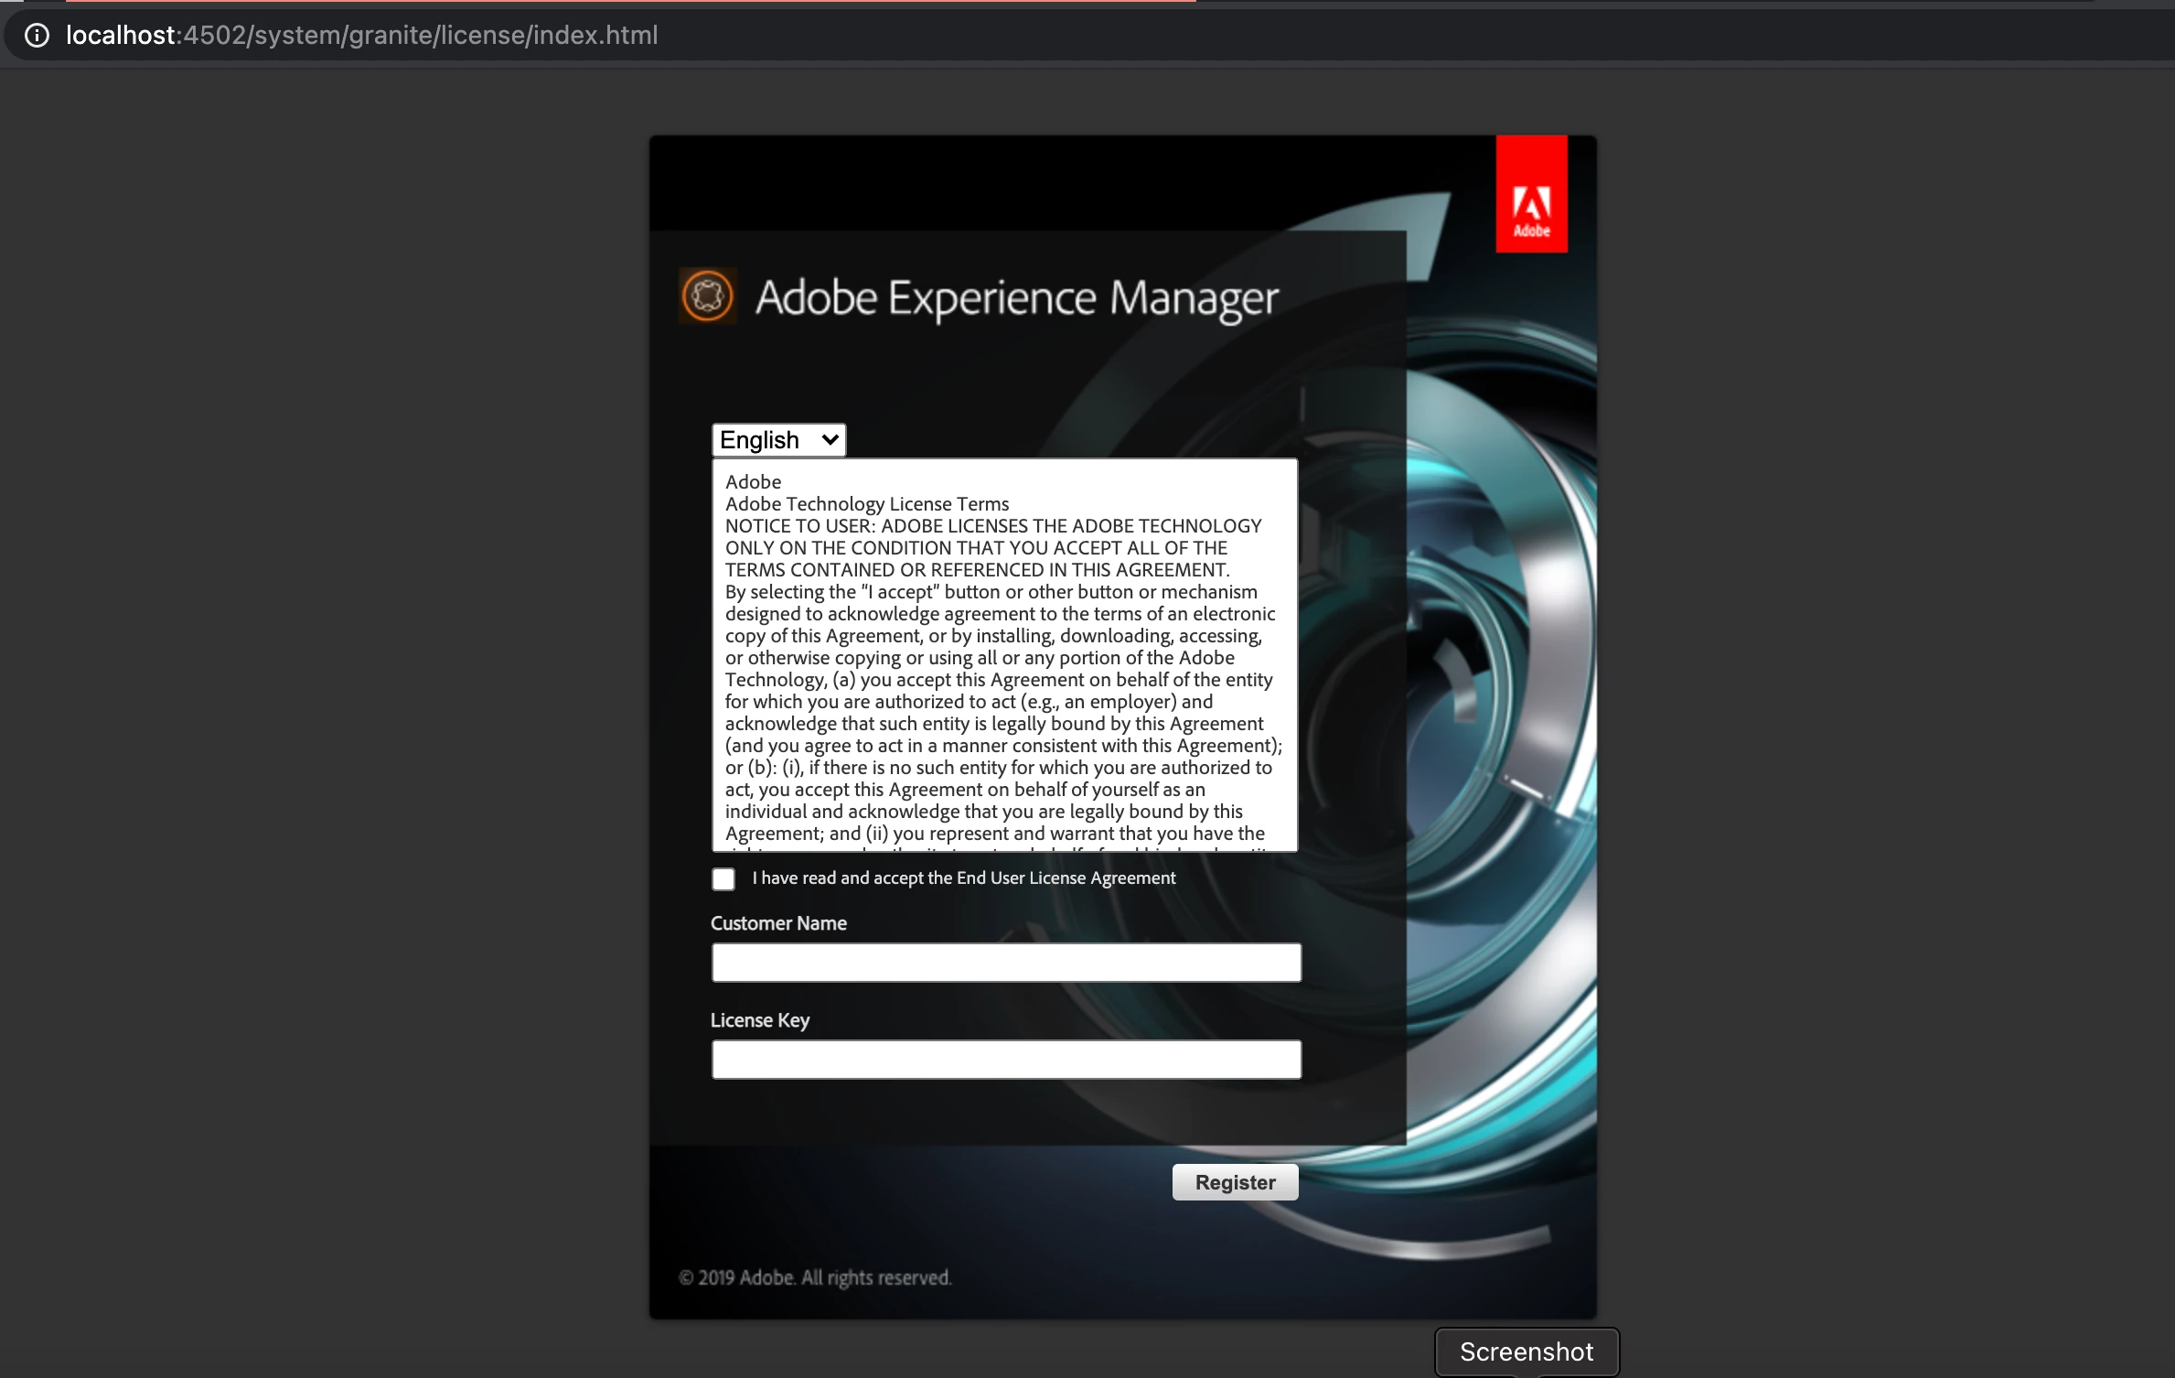Focus the License Key input field

(x=1006, y=1060)
